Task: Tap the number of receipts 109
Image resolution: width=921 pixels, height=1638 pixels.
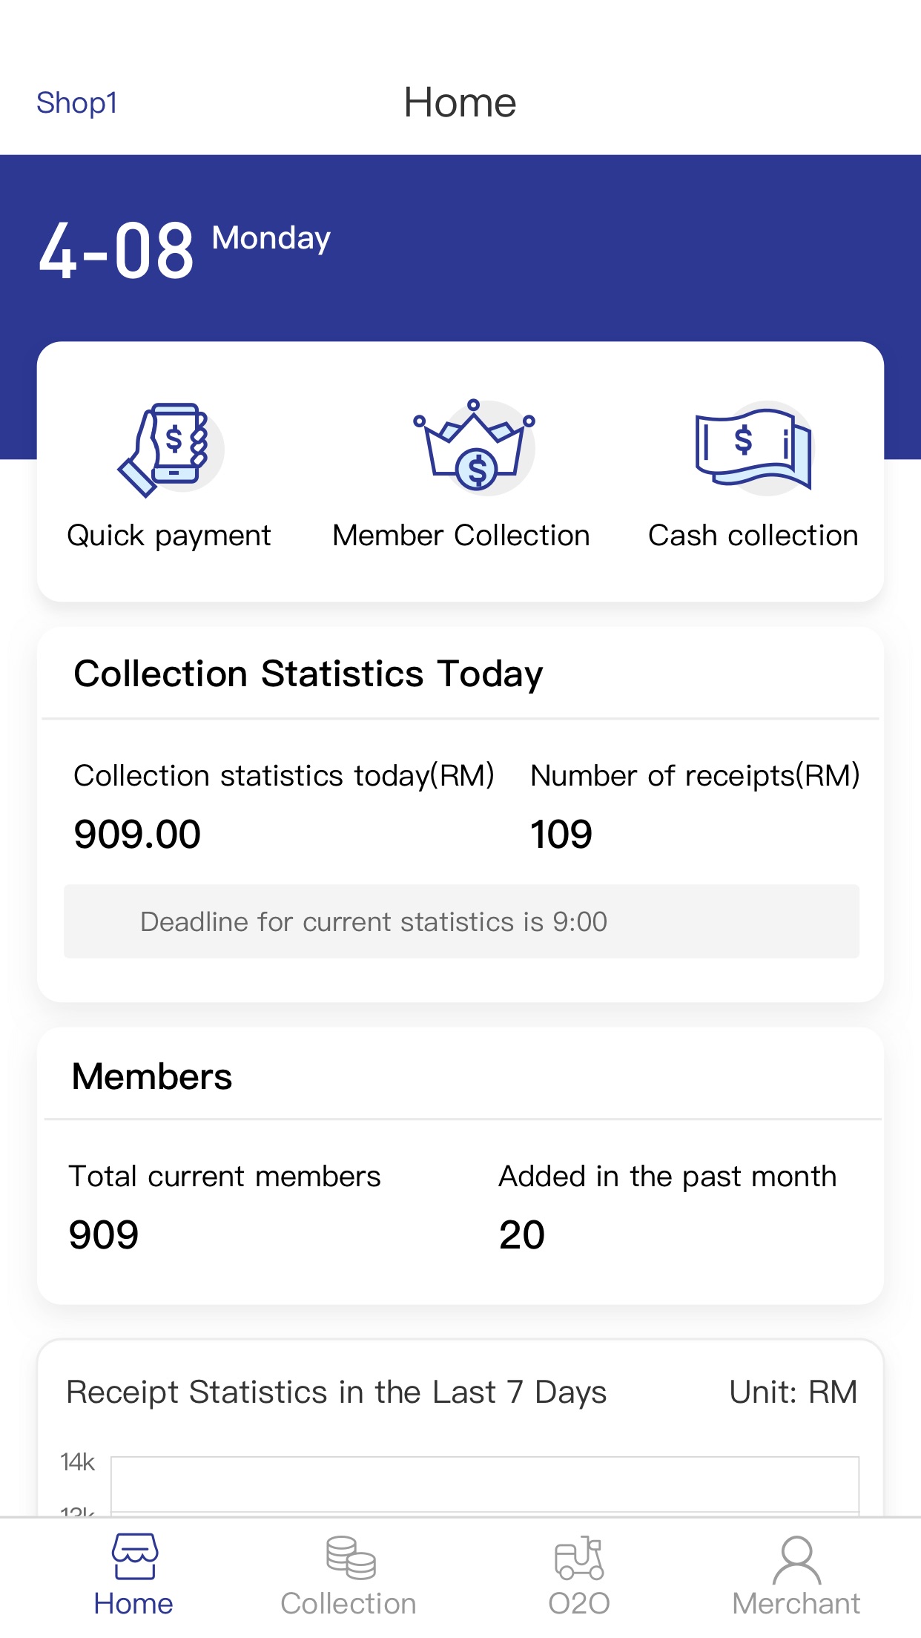Action: (x=561, y=834)
